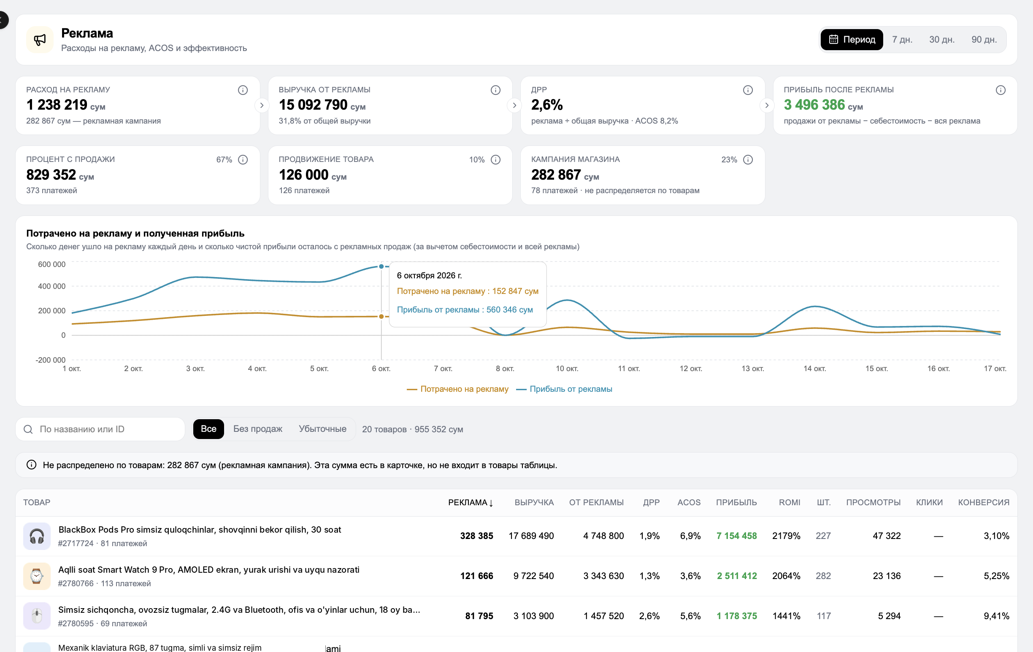
Task: Show info for Процент с продажи card
Action: point(243,160)
